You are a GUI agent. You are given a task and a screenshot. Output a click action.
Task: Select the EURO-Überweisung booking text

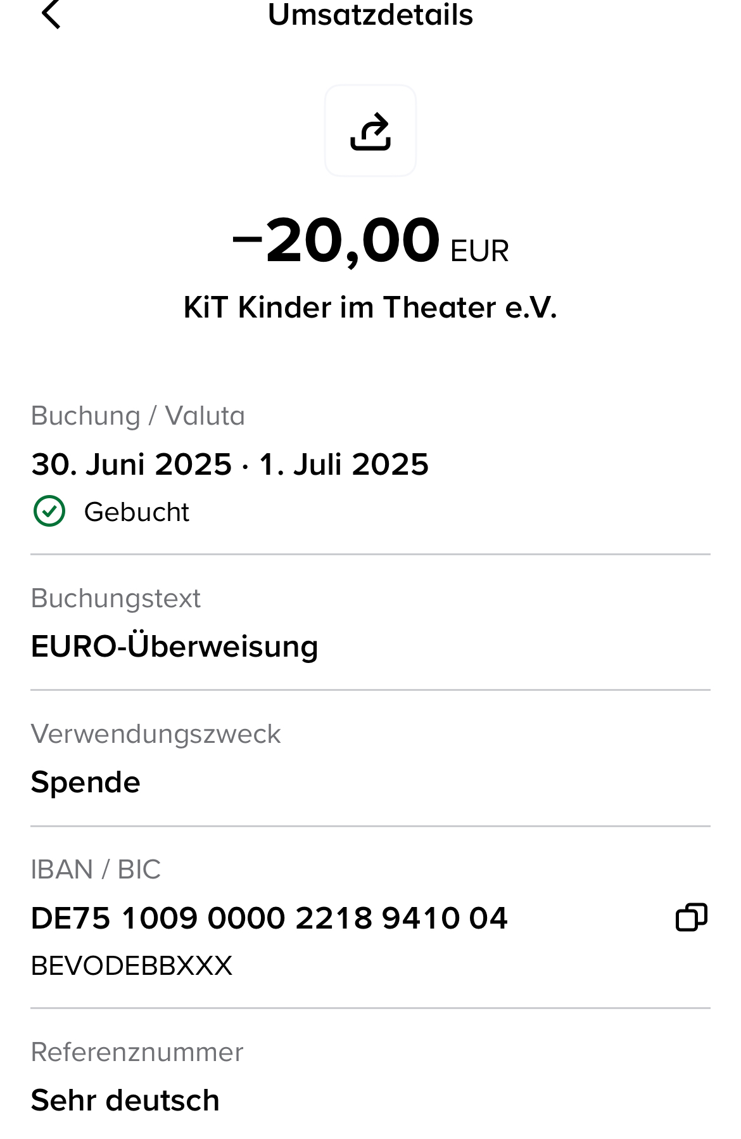[x=175, y=647]
